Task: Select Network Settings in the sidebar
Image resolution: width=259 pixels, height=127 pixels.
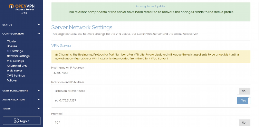Action: point(18,56)
